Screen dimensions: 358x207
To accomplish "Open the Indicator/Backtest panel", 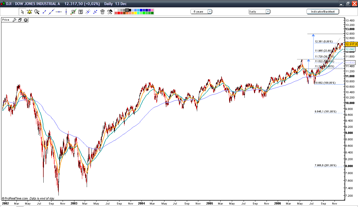I will point(323,11).
